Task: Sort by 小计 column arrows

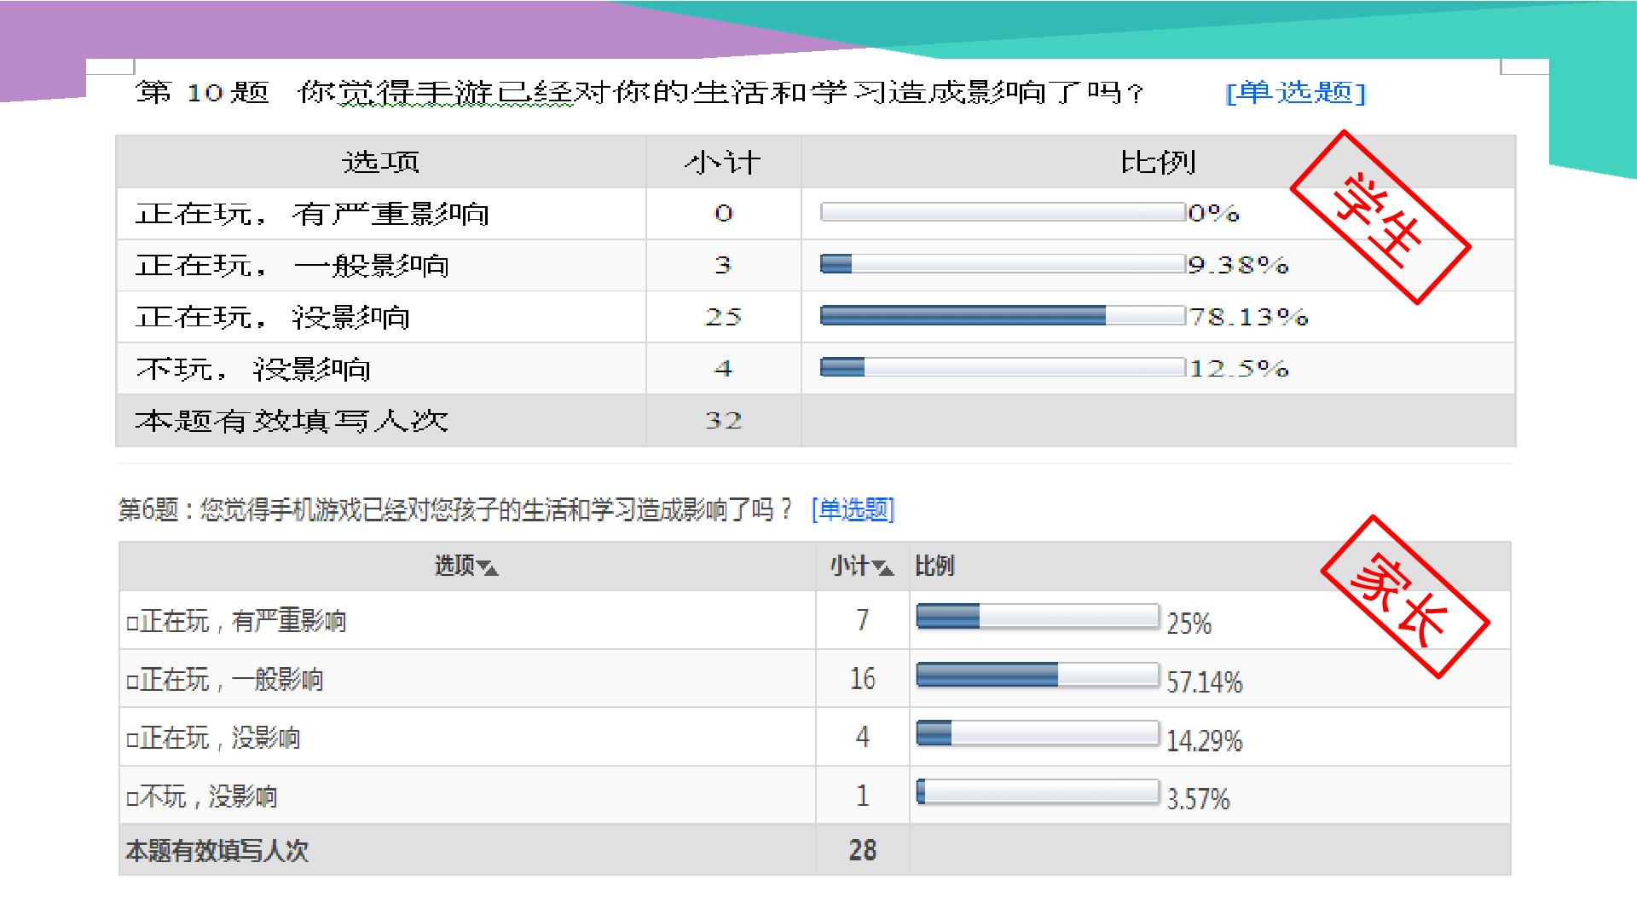Action: [883, 568]
